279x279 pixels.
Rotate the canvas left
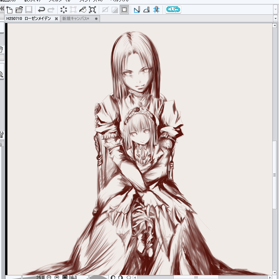[x=113, y=277]
